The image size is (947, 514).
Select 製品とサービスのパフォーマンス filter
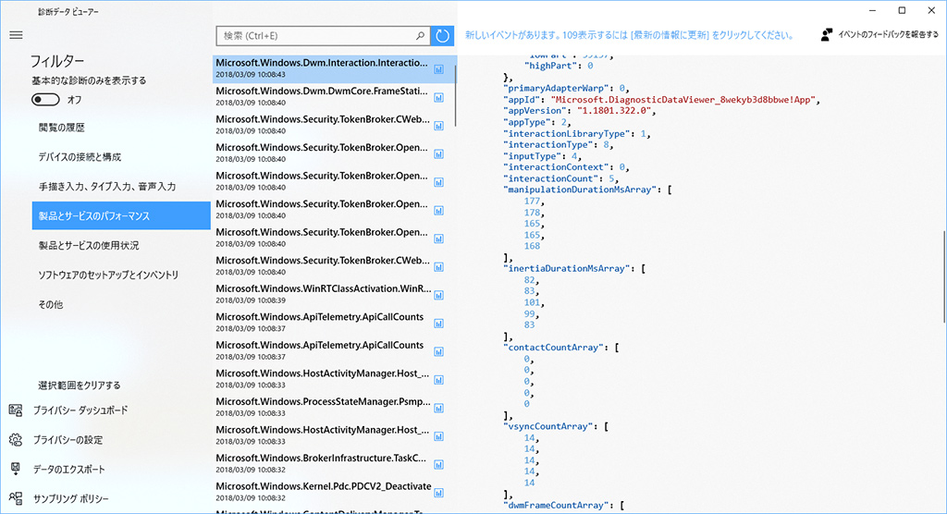click(x=121, y=215)
